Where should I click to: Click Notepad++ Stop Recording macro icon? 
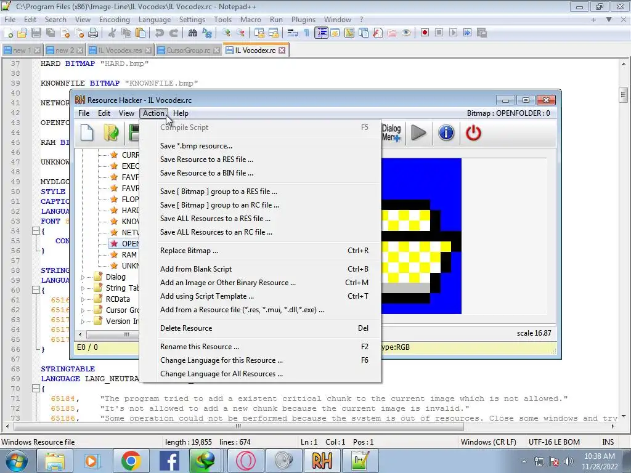coord(439,33)
